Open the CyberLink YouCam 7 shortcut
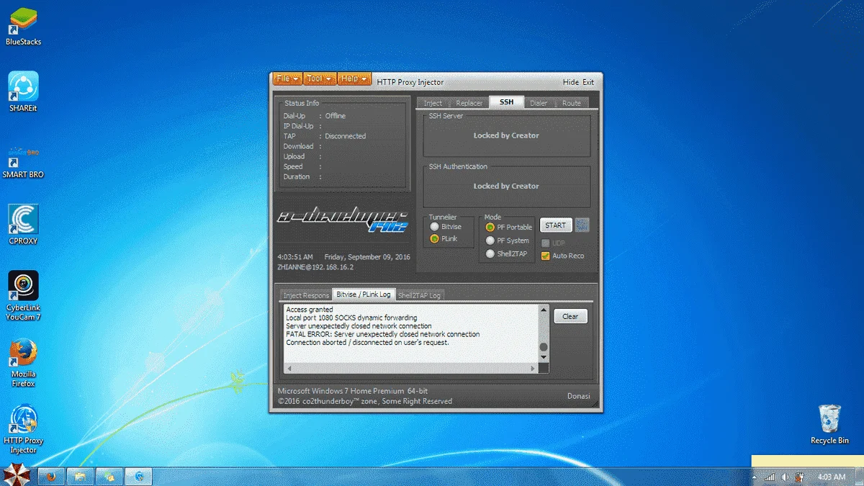The image size is (864, 486). pos(23,296)
